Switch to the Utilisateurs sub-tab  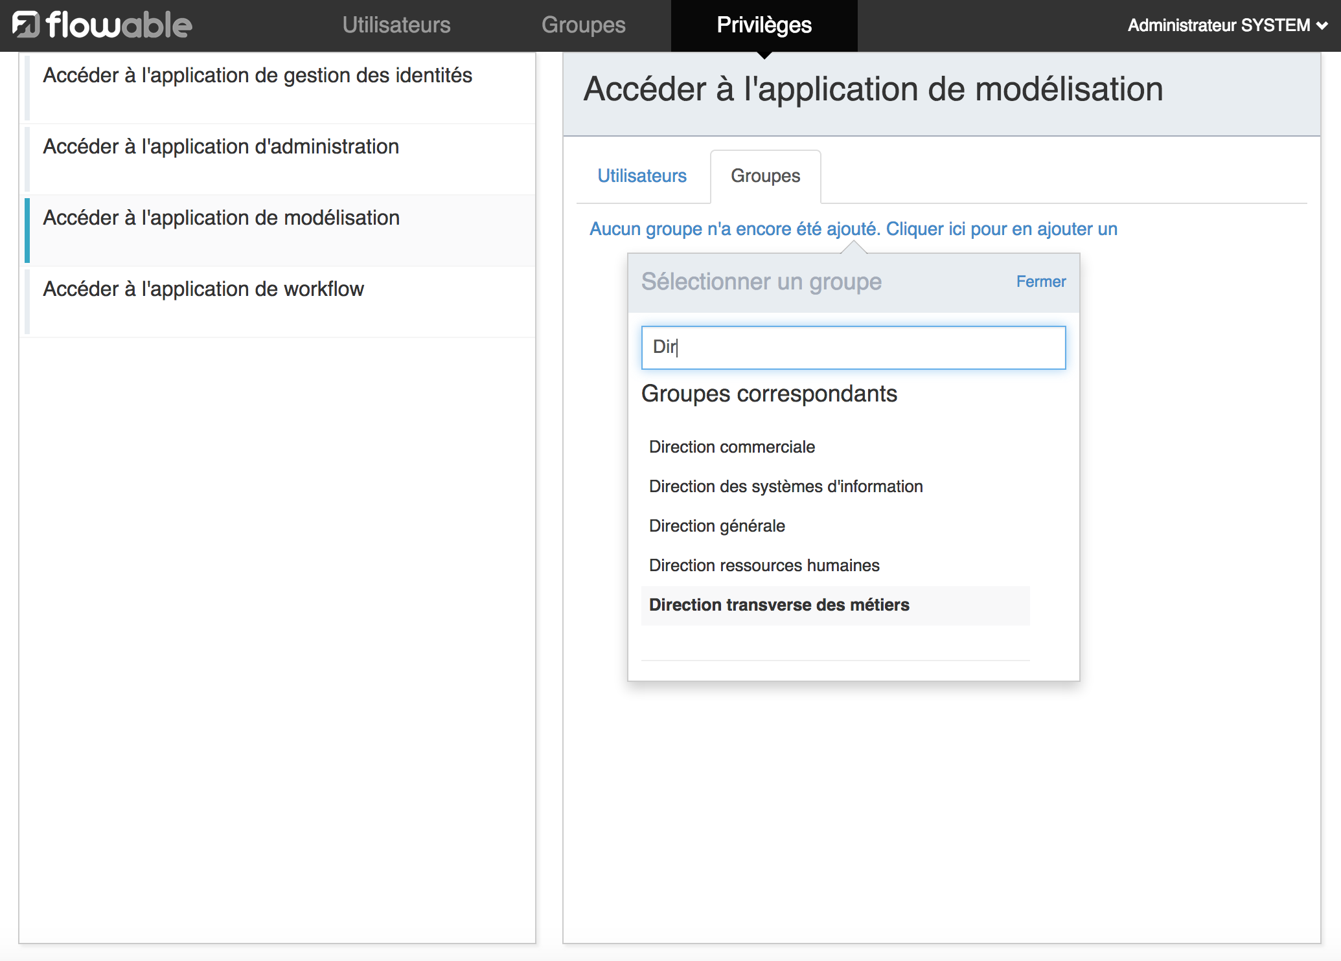pyautogui.click(x=642, y=175)
